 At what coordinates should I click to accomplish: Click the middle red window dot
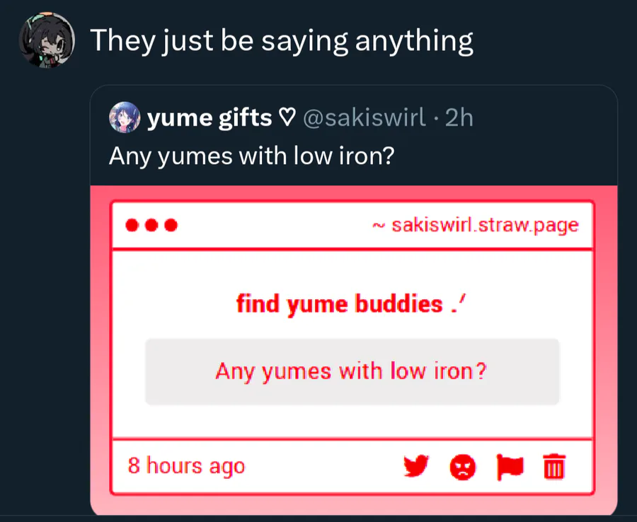click(x=151, y=226)
